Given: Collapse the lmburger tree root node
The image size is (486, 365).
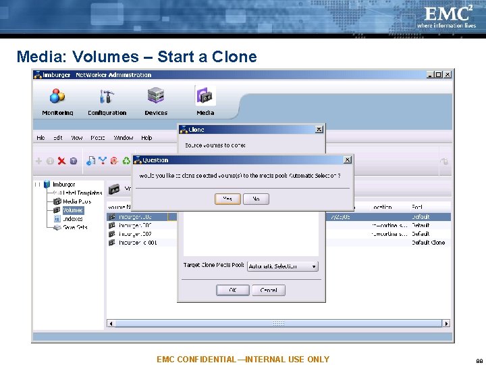Looking at the screenshot, I should point(38,185).
